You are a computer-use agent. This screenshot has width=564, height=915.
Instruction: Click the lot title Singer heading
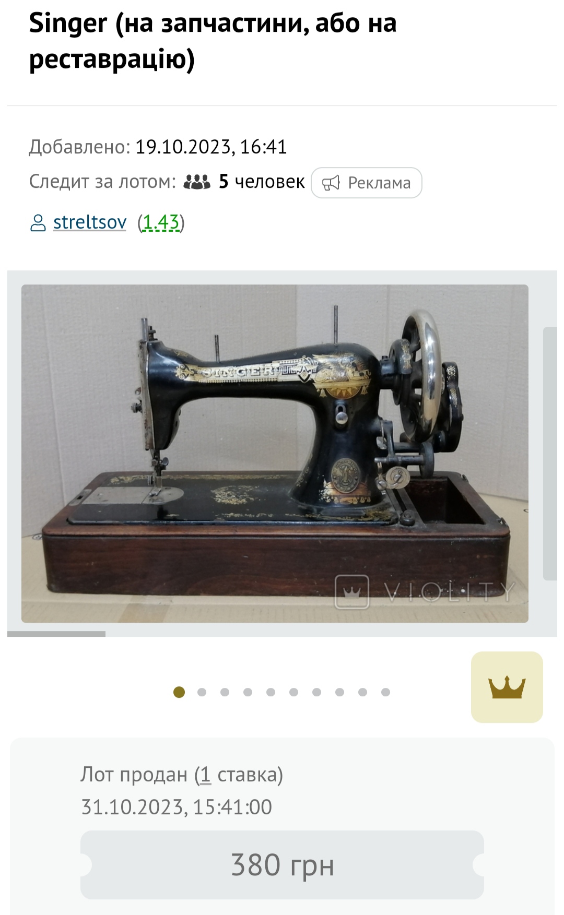[213, 41]
